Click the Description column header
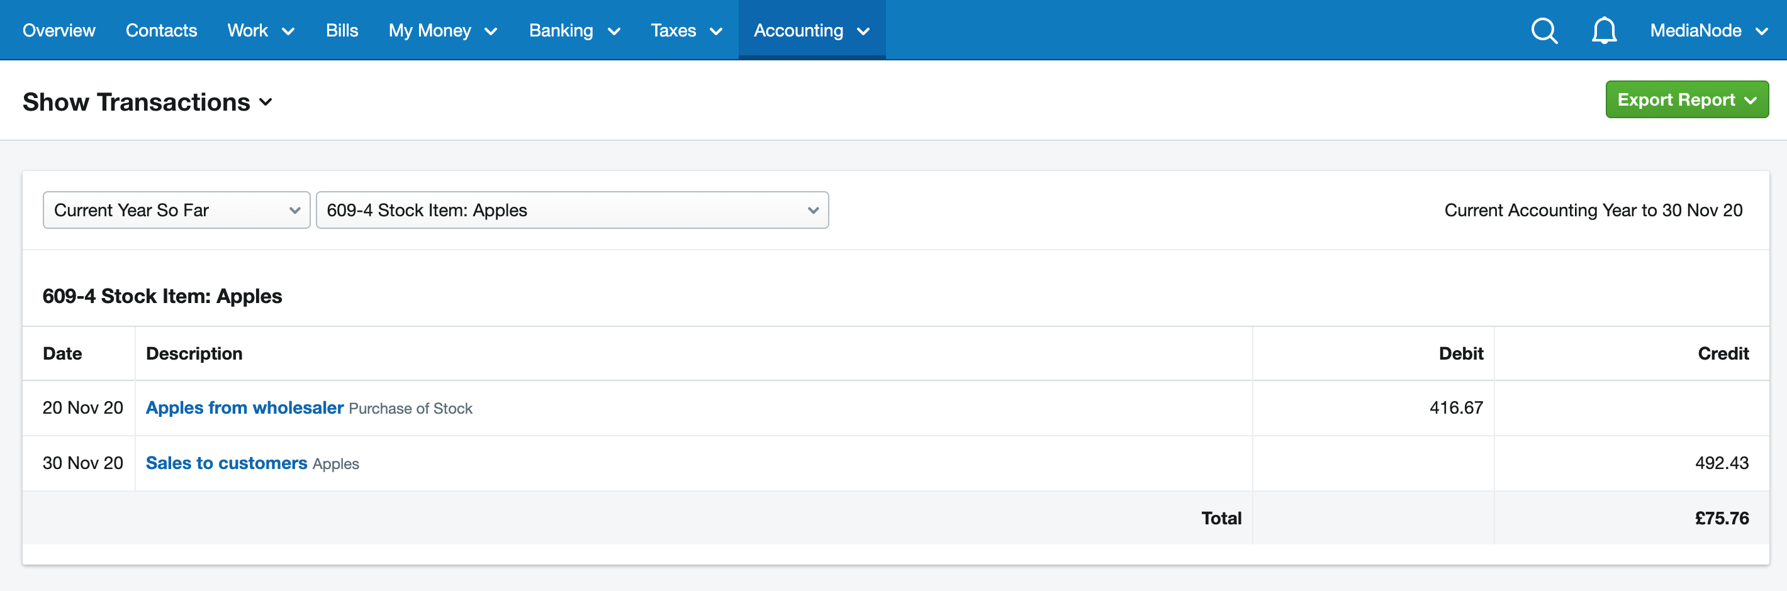This screenshot has width=1787, height=591. pos(194,354)
